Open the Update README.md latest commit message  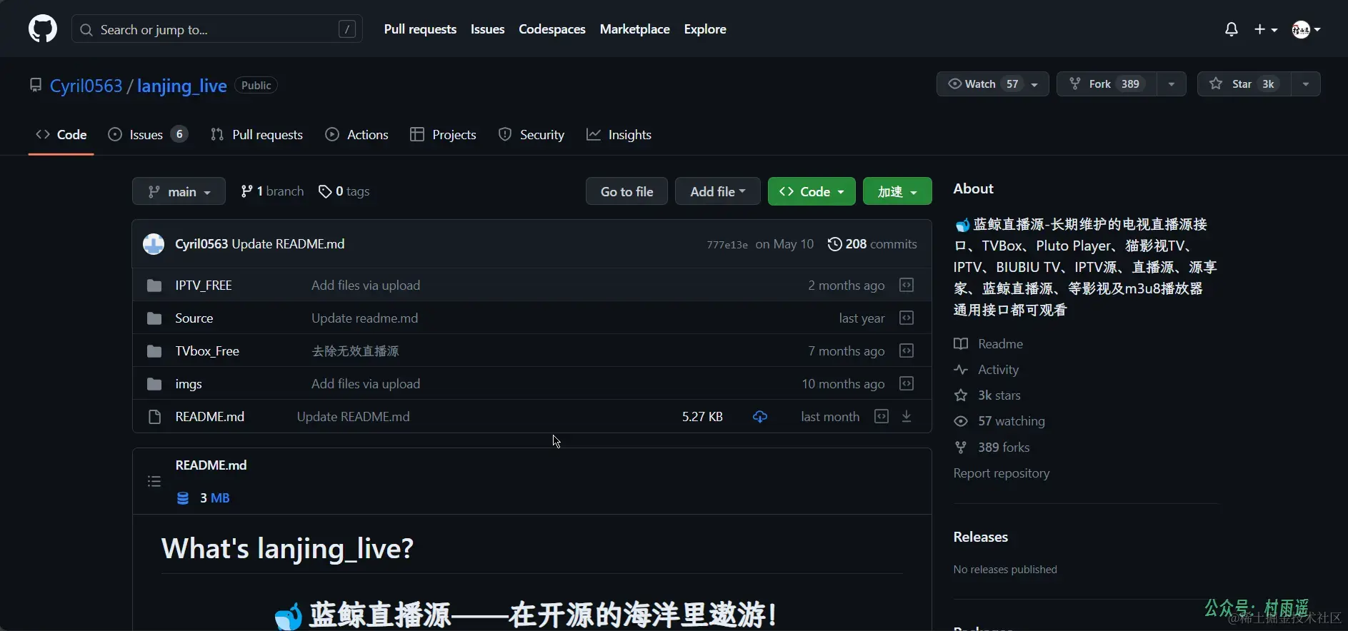click(288, 244)
